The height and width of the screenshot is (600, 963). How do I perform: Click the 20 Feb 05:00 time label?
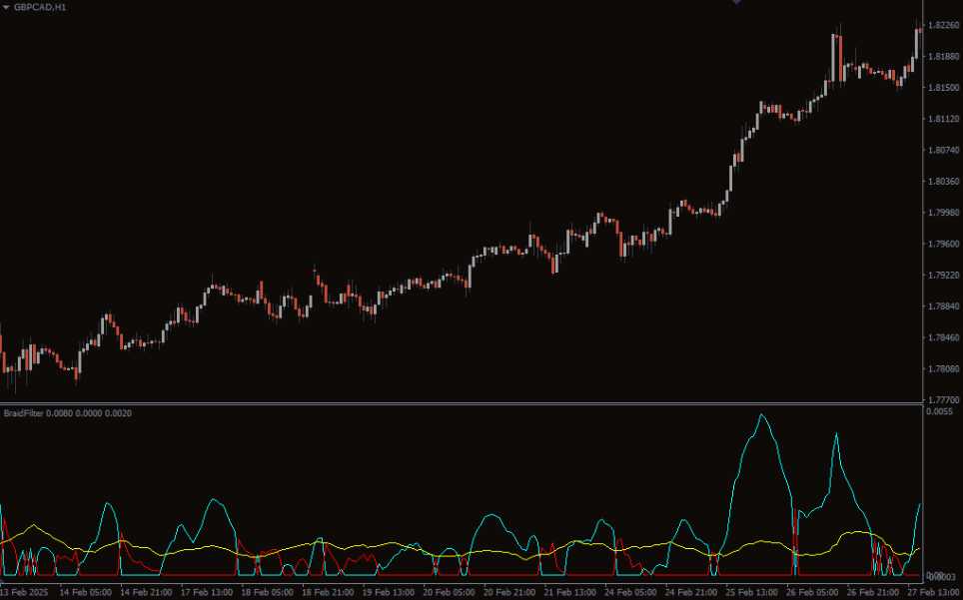pyautogui.click(x=451, y=591)
